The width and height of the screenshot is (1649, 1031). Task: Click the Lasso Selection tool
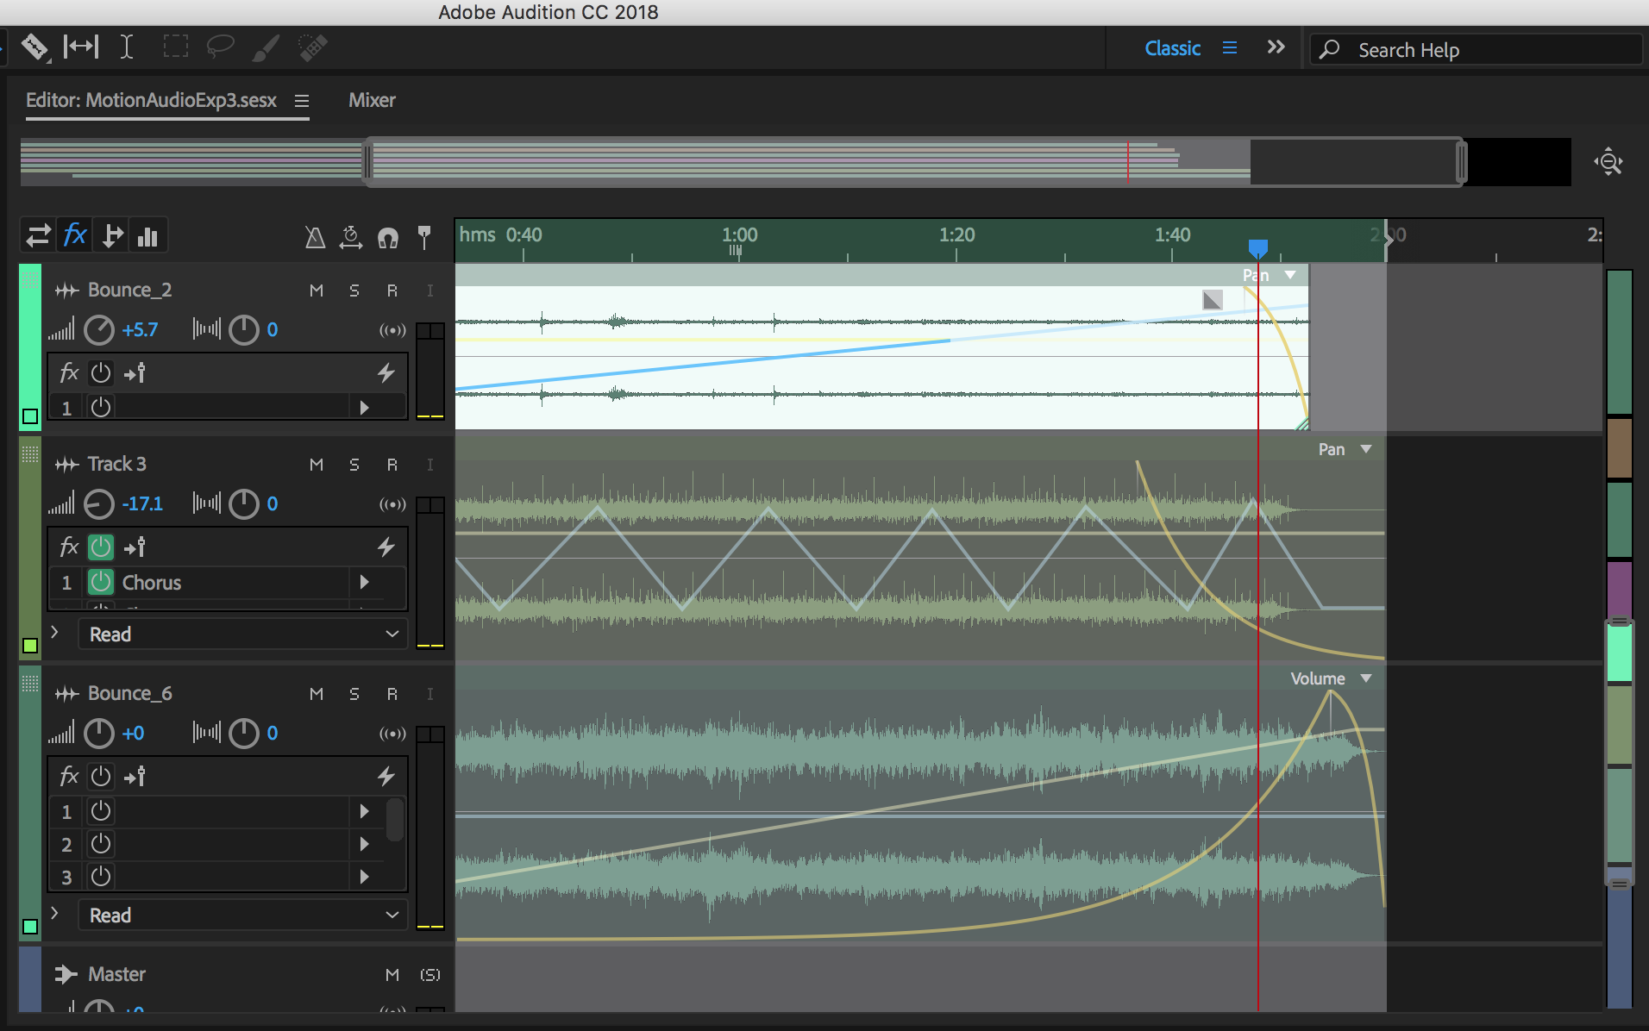click(220, 47)
